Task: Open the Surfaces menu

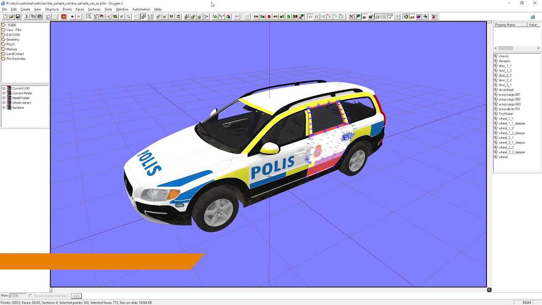Action: click(94, 9)
